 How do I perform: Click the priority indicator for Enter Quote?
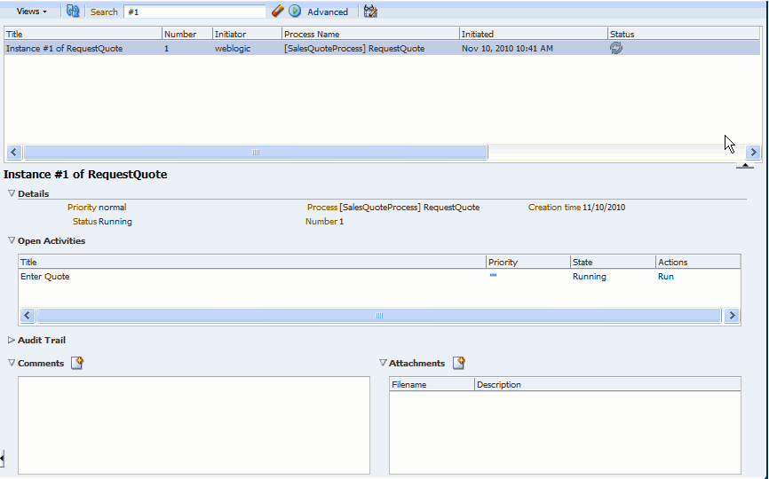[494, 275]
